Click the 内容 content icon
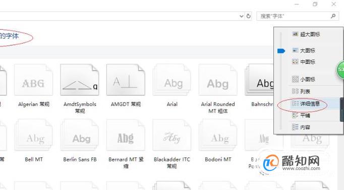344x190 pixels. pos(295,127)
